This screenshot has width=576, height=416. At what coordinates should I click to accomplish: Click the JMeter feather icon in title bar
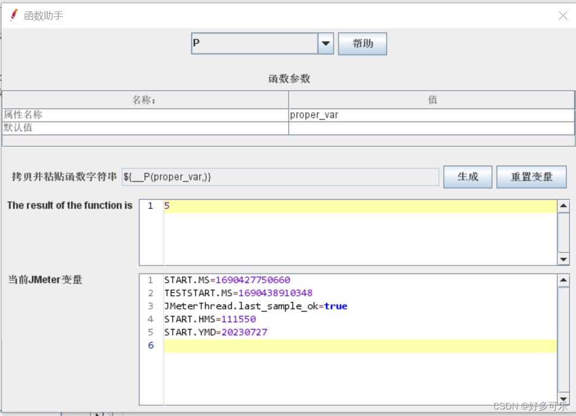click(14, 15)
